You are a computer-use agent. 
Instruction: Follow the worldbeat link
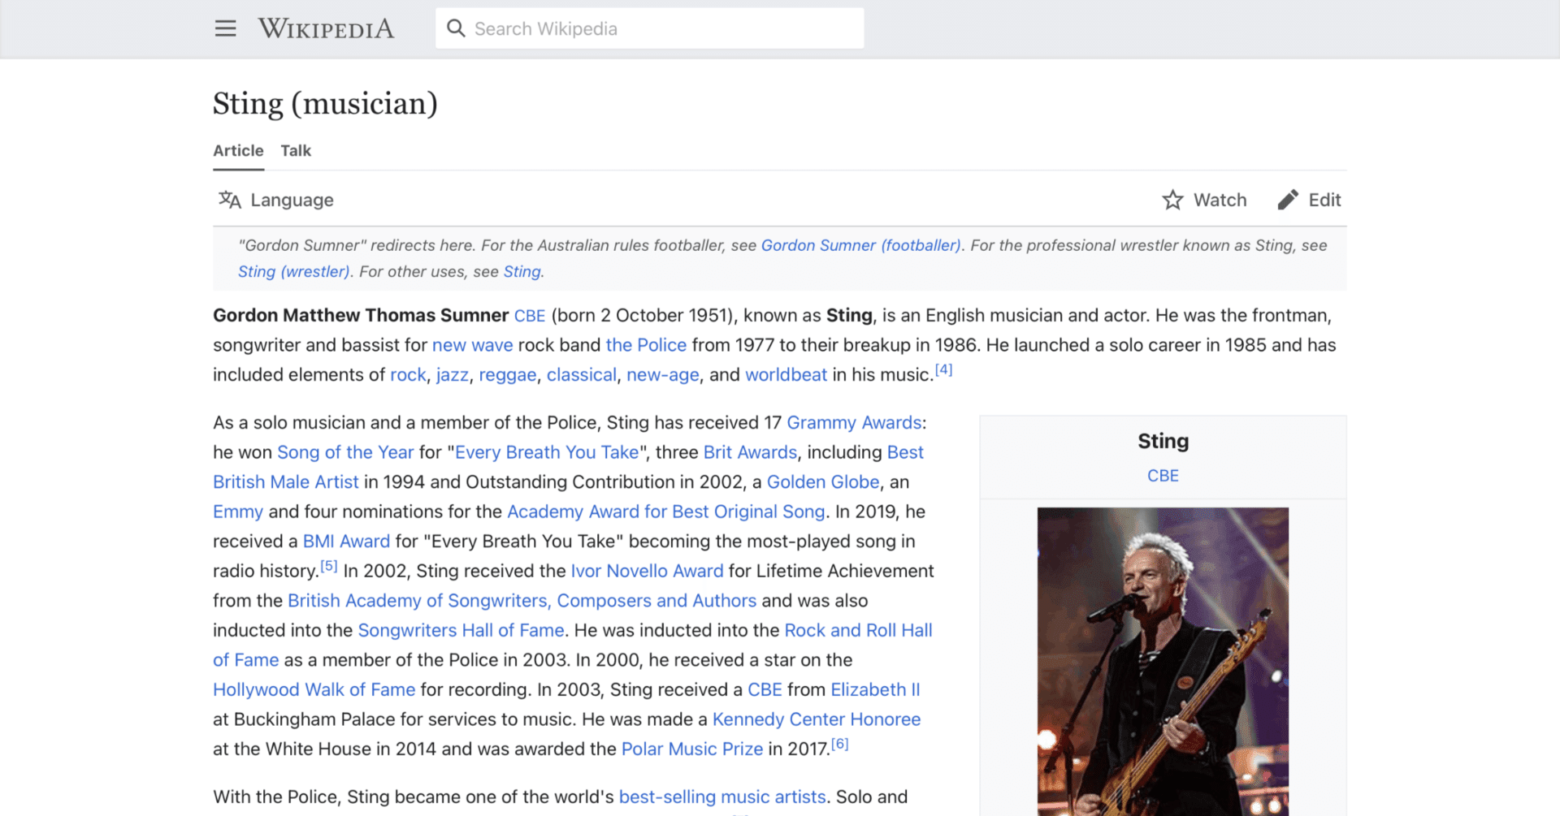pyautogui.click(x=786, y=375)
